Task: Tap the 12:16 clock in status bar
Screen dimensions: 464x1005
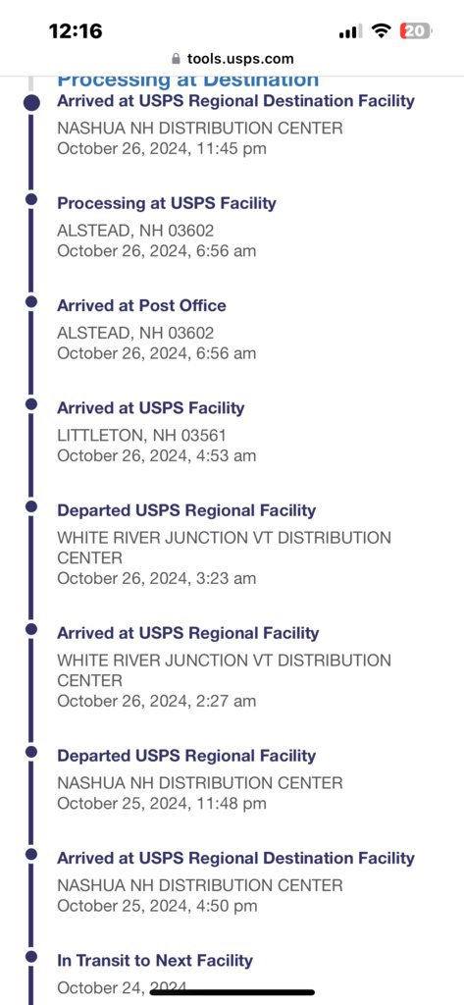Action: (76, 30)
